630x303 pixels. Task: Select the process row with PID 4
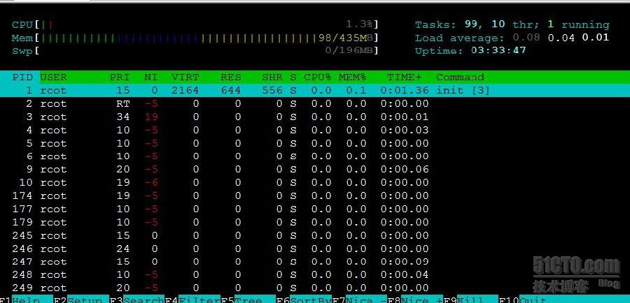315,131
